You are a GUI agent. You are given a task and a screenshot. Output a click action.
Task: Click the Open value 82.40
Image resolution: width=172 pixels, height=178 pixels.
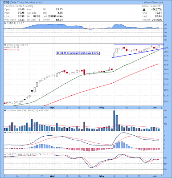[21, 9]
